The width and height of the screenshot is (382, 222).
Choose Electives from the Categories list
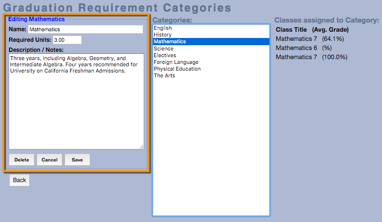(165, 55)
